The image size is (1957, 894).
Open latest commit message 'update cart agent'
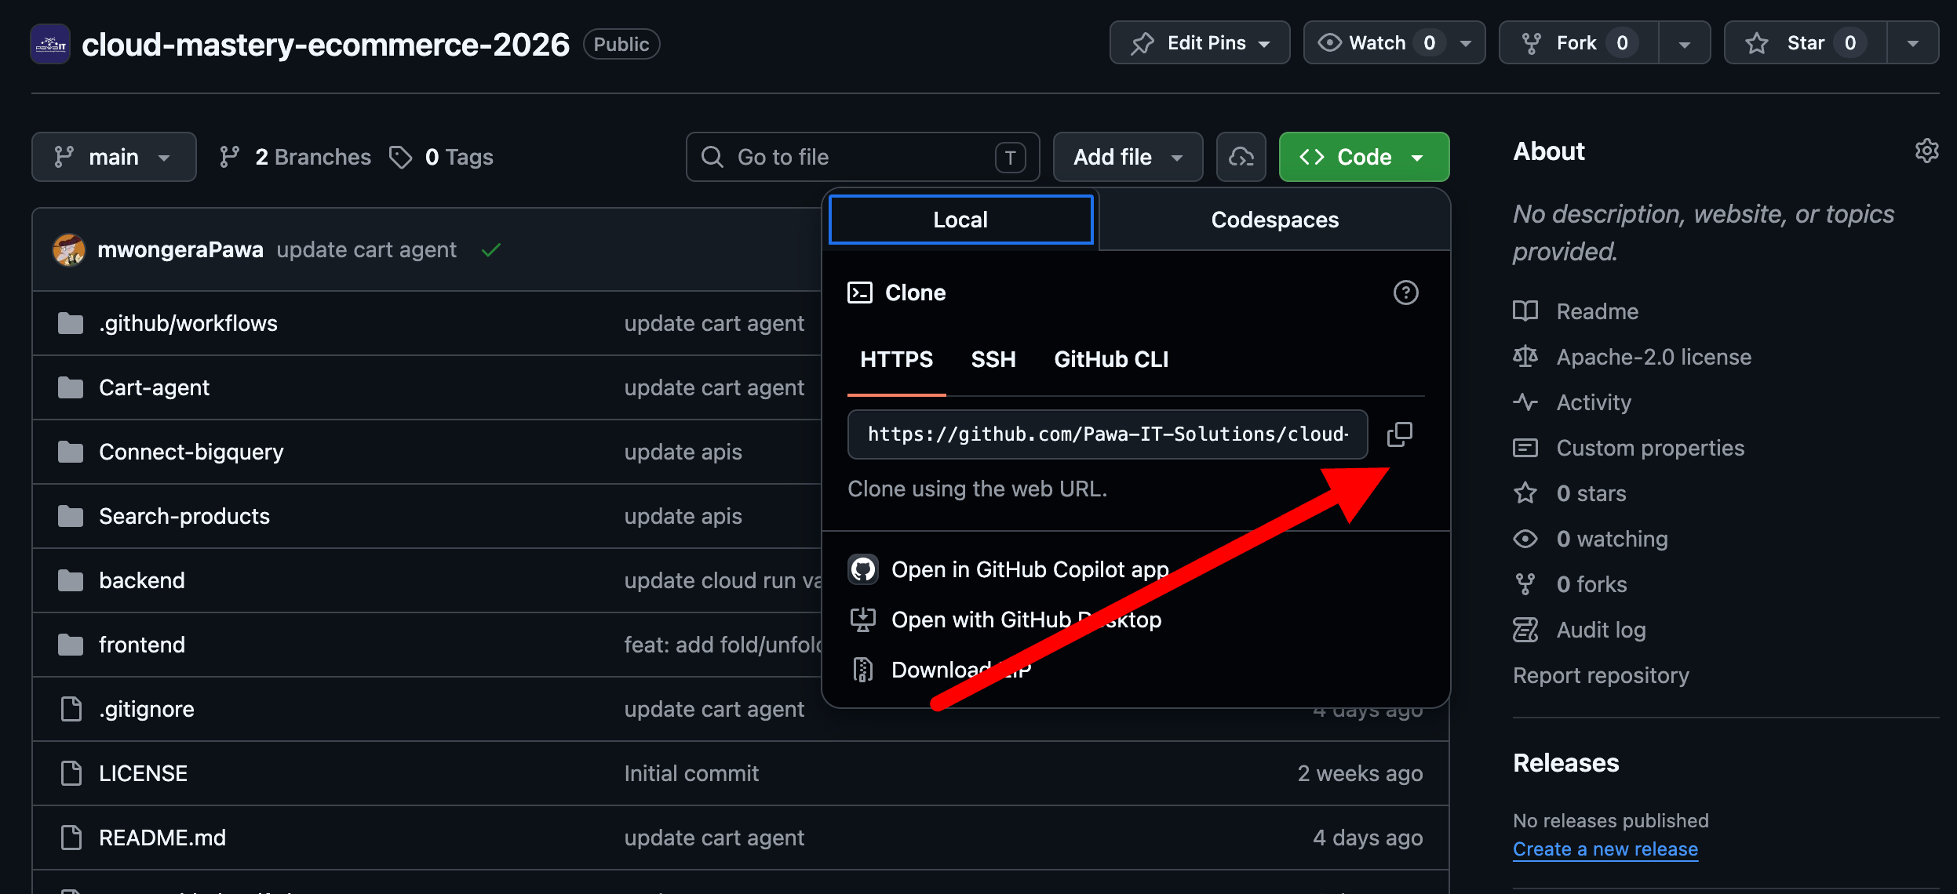coord(366,249)
